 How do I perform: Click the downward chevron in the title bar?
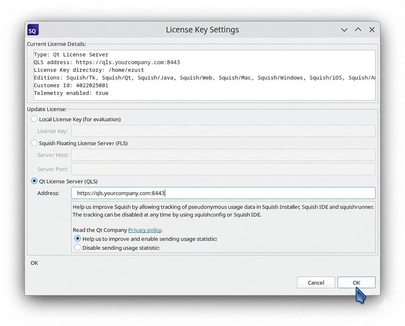coord(344,30)
